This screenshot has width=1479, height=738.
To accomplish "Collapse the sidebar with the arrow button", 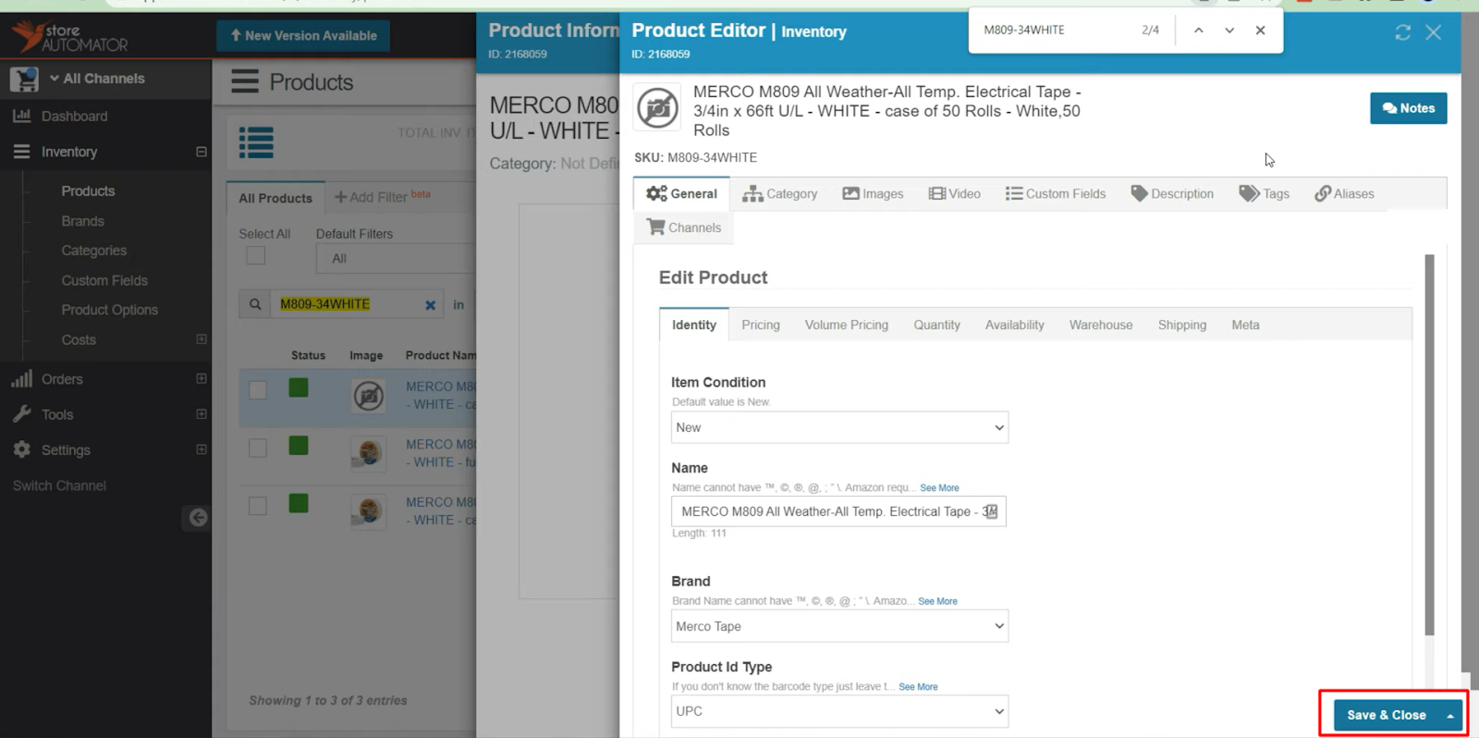I will 198,518.
